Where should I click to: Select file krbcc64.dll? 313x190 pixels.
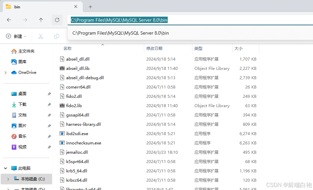[76, 180]
